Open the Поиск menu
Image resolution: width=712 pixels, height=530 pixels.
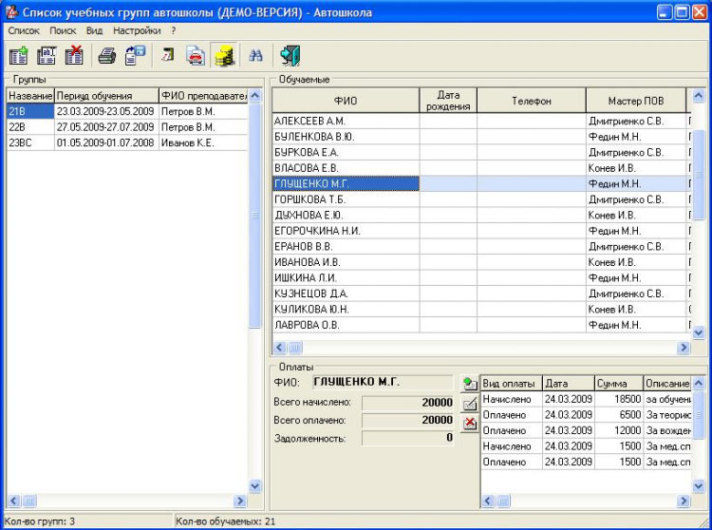click(63, 30)
